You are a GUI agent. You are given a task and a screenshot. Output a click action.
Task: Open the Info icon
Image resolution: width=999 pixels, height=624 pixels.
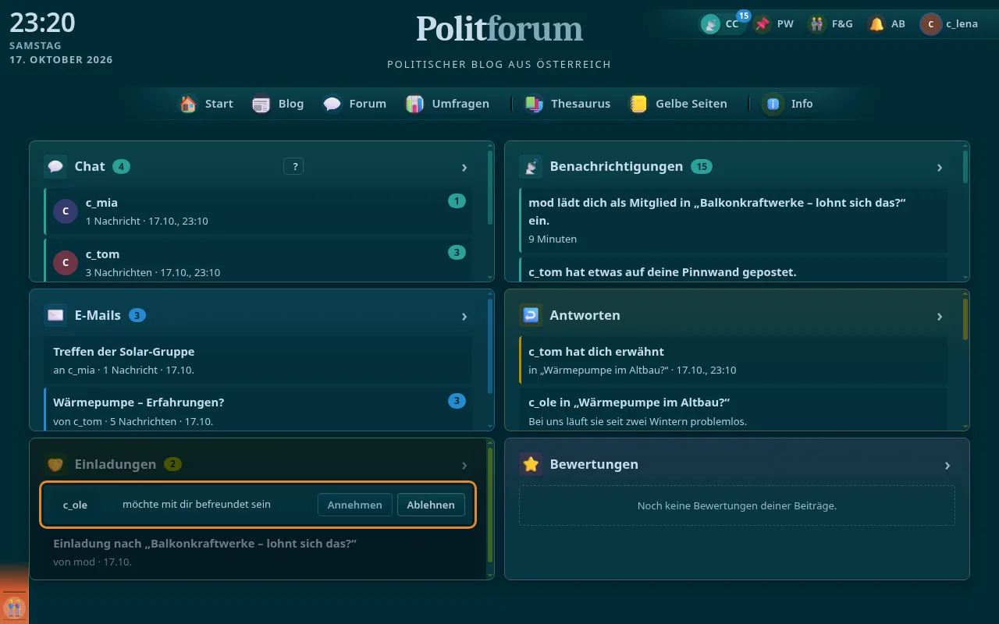(x=773, y=104)
